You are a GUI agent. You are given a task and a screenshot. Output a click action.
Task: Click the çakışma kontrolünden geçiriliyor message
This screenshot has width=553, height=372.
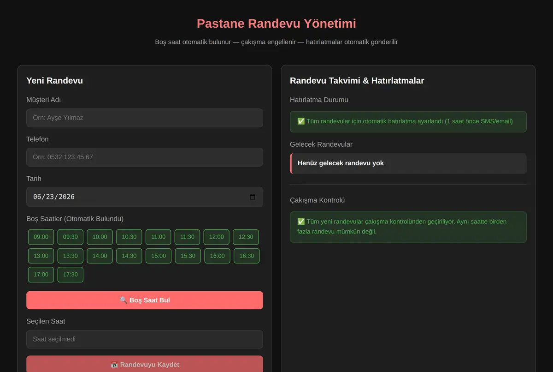pyautogui.click(x=408, y=227)
